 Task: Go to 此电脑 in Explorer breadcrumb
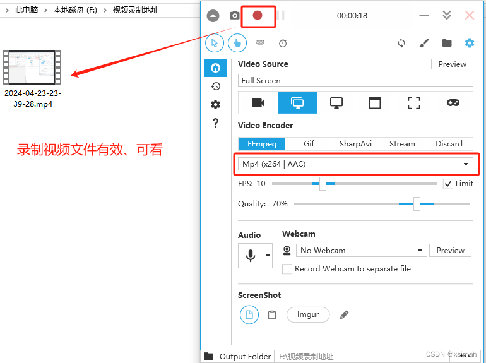coord(27,10)
